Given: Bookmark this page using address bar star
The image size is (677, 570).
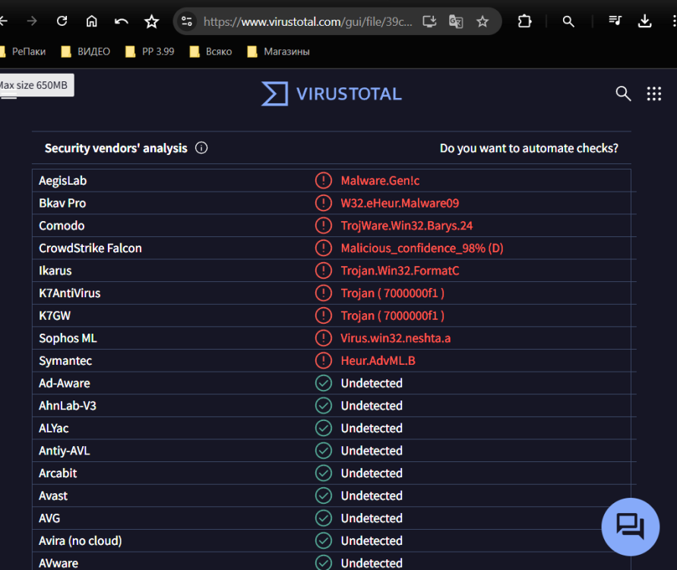Looking at the screenshot, I should (482, 21).
